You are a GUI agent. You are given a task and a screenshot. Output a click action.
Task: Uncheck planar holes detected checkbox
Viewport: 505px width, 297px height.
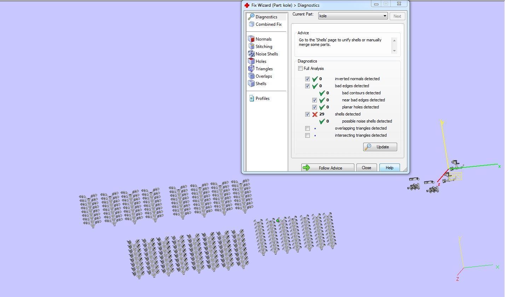tap(314, 107)
